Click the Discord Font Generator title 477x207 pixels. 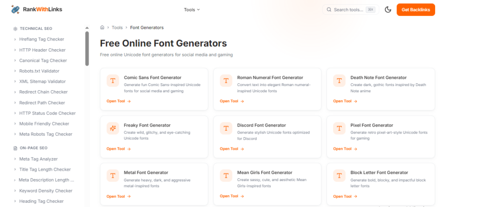(261, 125)
